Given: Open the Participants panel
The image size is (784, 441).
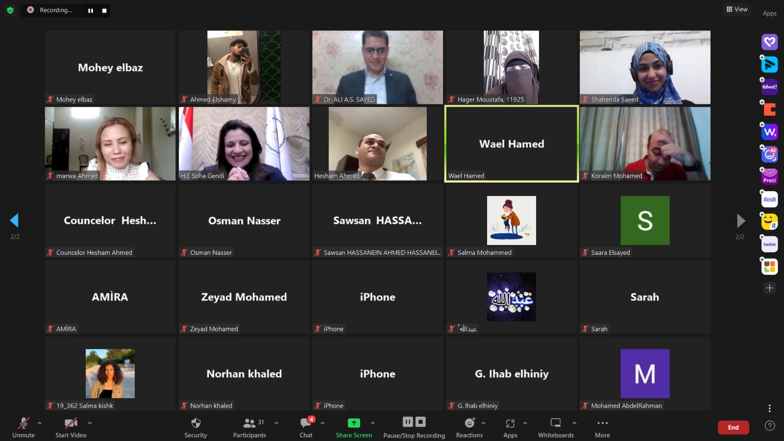Looking at the screenshot, I should (249, 423).
